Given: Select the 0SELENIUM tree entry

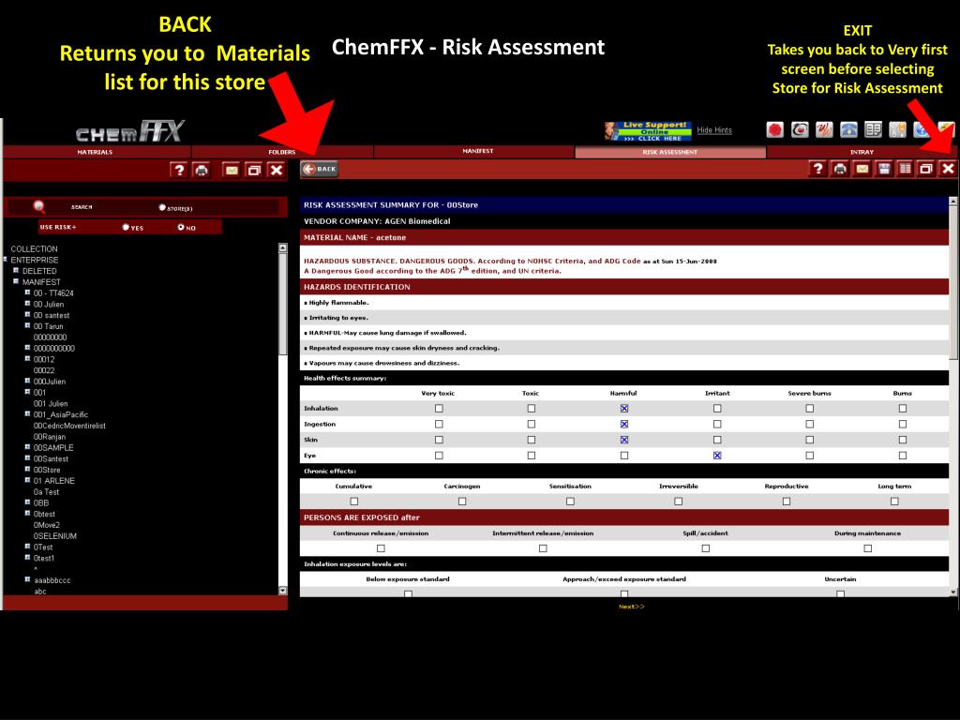Looking at the screenshot, I should (x=54, y=535).
